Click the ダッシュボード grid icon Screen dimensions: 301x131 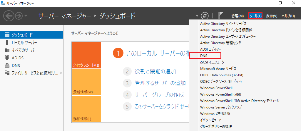[x=7, y=35]
